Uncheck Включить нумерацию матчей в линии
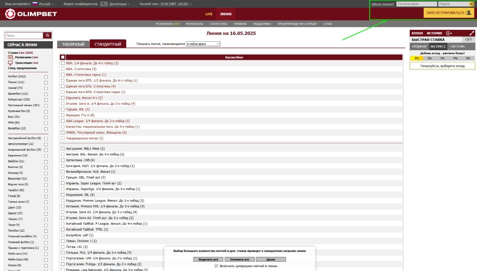Screen dimensions: 477x271 [x=216, y=266]
